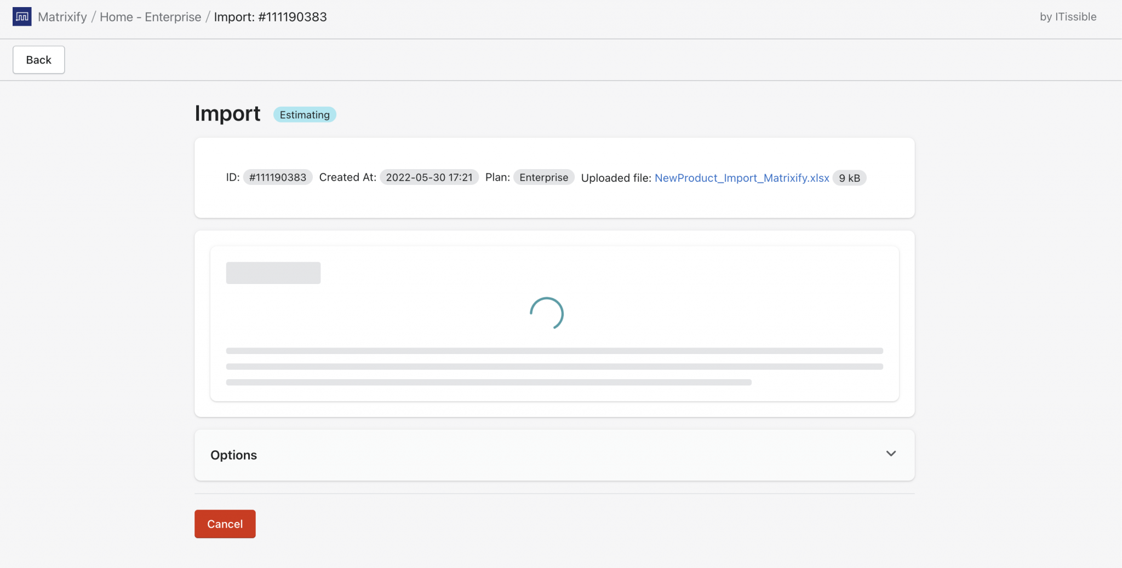Click the loading spinner in the progress card

point(547,313)
